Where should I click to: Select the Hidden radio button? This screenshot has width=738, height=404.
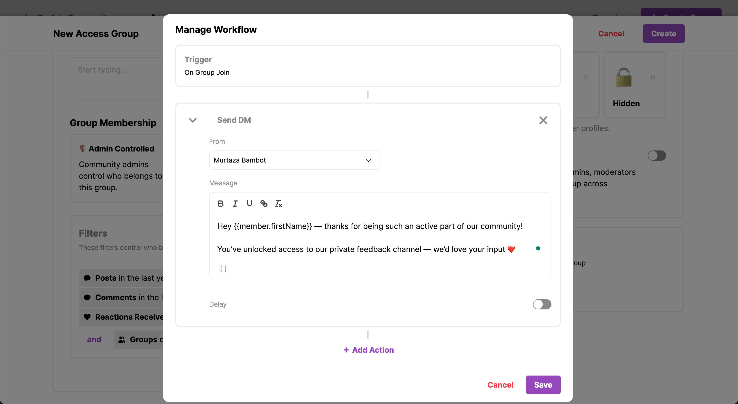[653, 77]
